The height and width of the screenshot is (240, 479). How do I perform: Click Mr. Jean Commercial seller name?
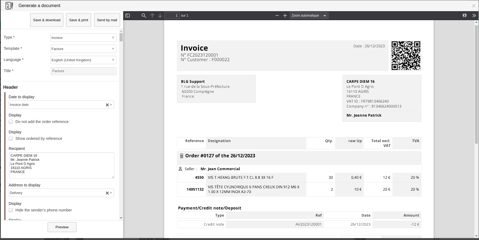(220, 169)
